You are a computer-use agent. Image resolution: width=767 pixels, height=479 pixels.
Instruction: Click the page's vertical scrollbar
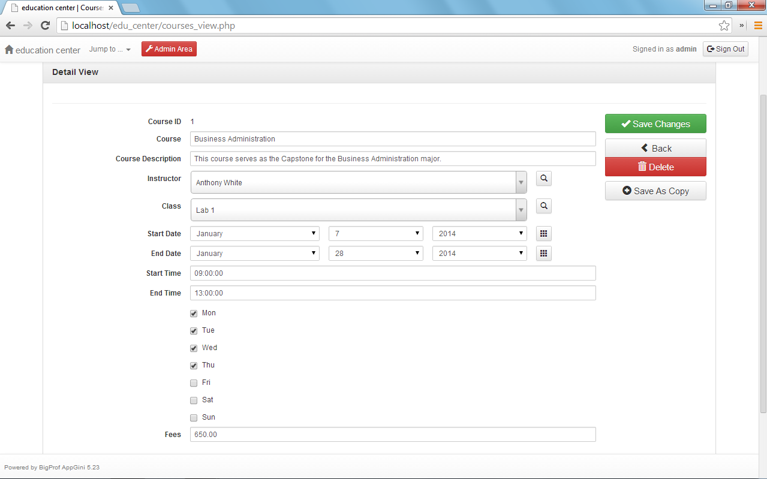[763, 252]
